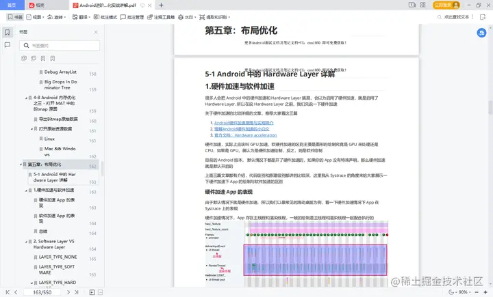The width and height of the screenshot is (493, 297).
Task: Open 批注模式 annotation mode
Action: click(x=105, y=17)
